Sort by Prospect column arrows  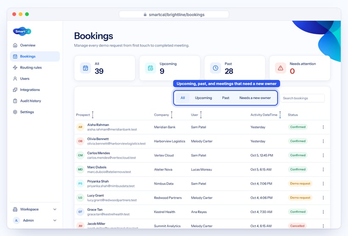[x=93, y=115]
